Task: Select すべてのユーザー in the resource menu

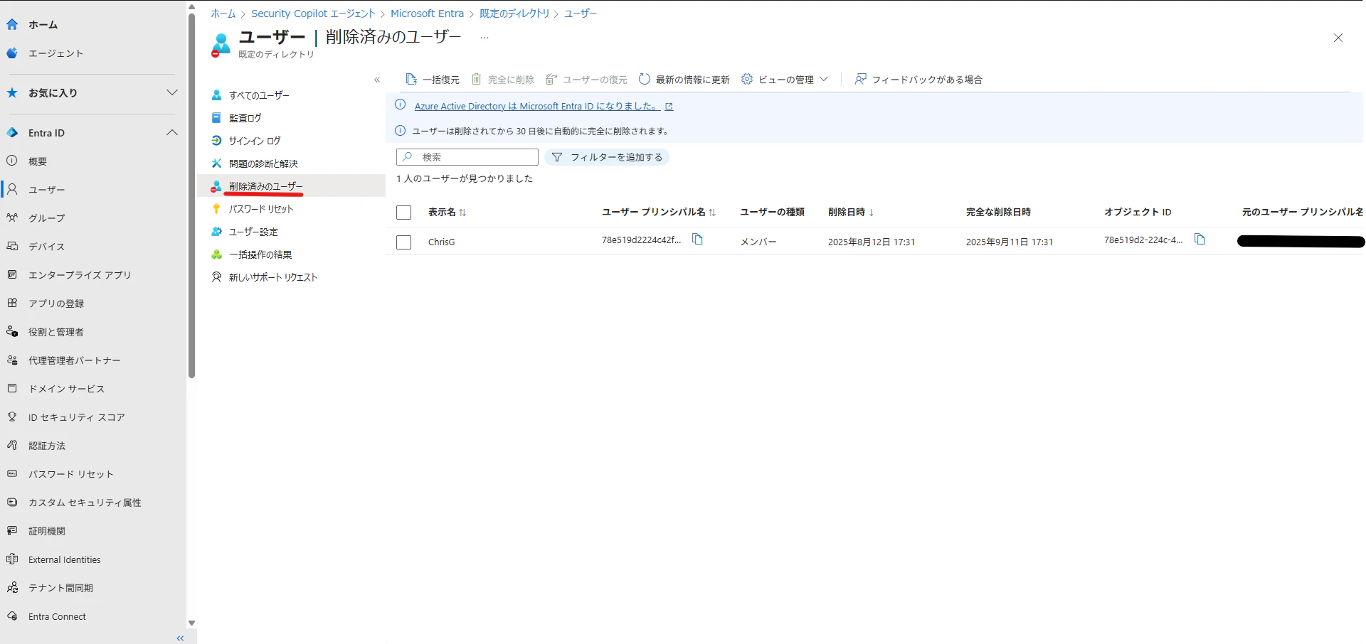Action: click(259, 95)
